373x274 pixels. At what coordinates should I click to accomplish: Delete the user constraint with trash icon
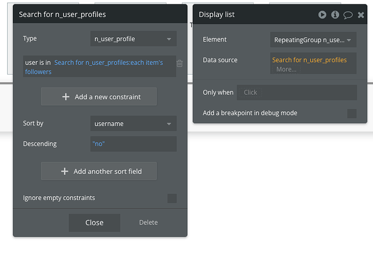180,64
